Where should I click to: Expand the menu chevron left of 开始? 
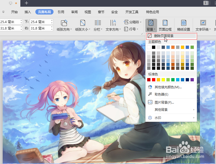click(3, 12)
